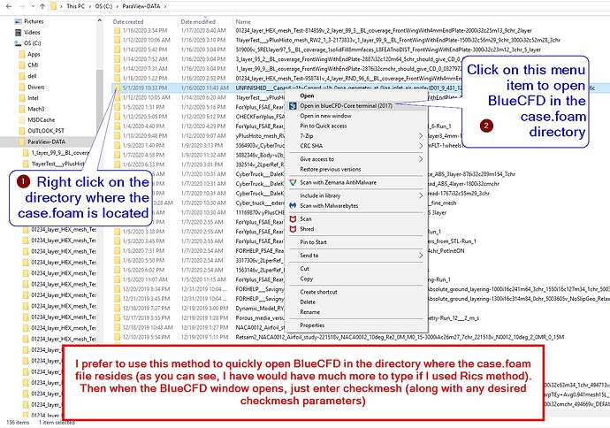The image size is (610, 428).
Task: Click blueCFD-Core terminal icon in menu
Action: click(x=293, y=106)
